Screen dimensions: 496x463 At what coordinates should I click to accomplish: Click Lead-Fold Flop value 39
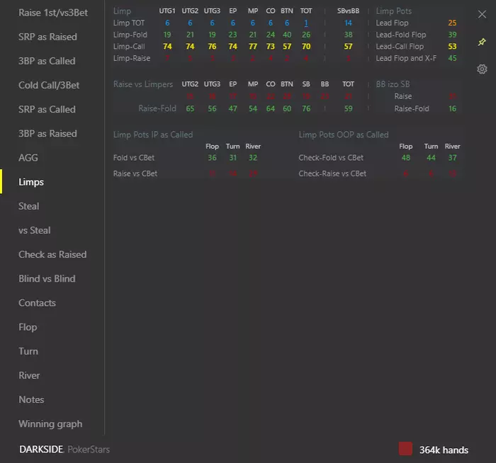[452, 35]
